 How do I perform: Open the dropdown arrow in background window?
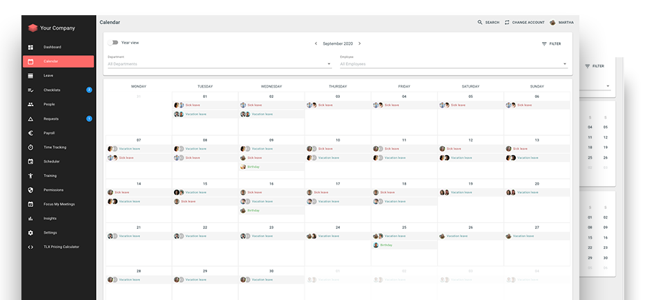(x=608, y=86)
